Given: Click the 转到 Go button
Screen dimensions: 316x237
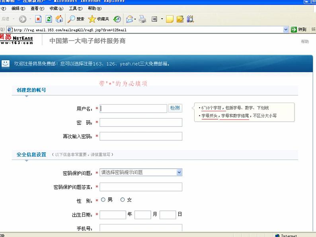Looking at the screenshot, I should 299,29.
